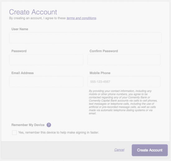Click the Mobile Phone label

point(100,73)
